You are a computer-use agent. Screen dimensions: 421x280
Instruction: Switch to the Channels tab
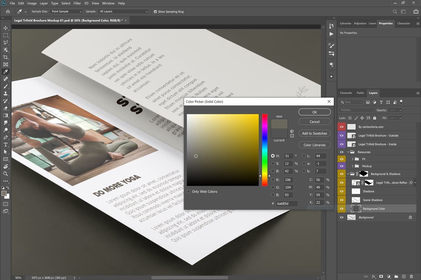tap(346, 93)
